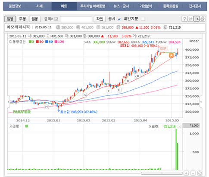Close the 거래량 volume panel x icon
Image resolution: width=209 pixels, height=177 pixels.
pyautogui.click(x=179, y=126)
